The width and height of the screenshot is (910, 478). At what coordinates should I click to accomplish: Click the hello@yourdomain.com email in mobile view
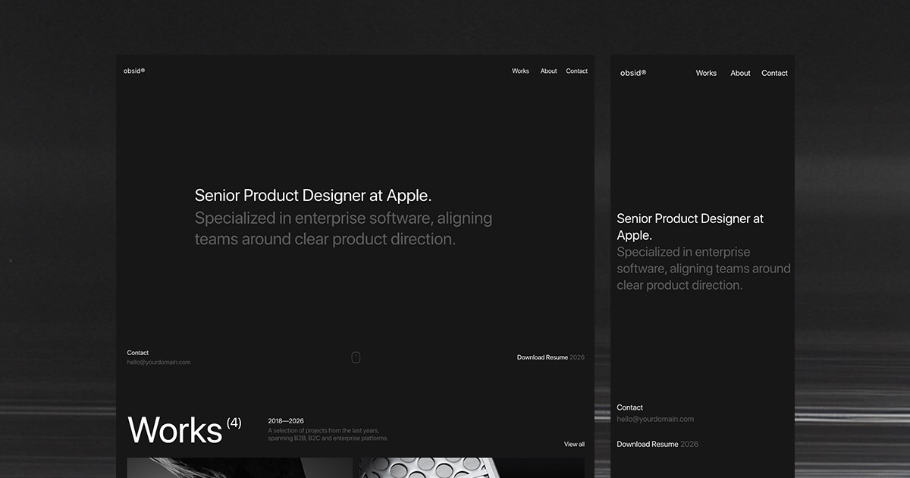(x=656, y=418)
